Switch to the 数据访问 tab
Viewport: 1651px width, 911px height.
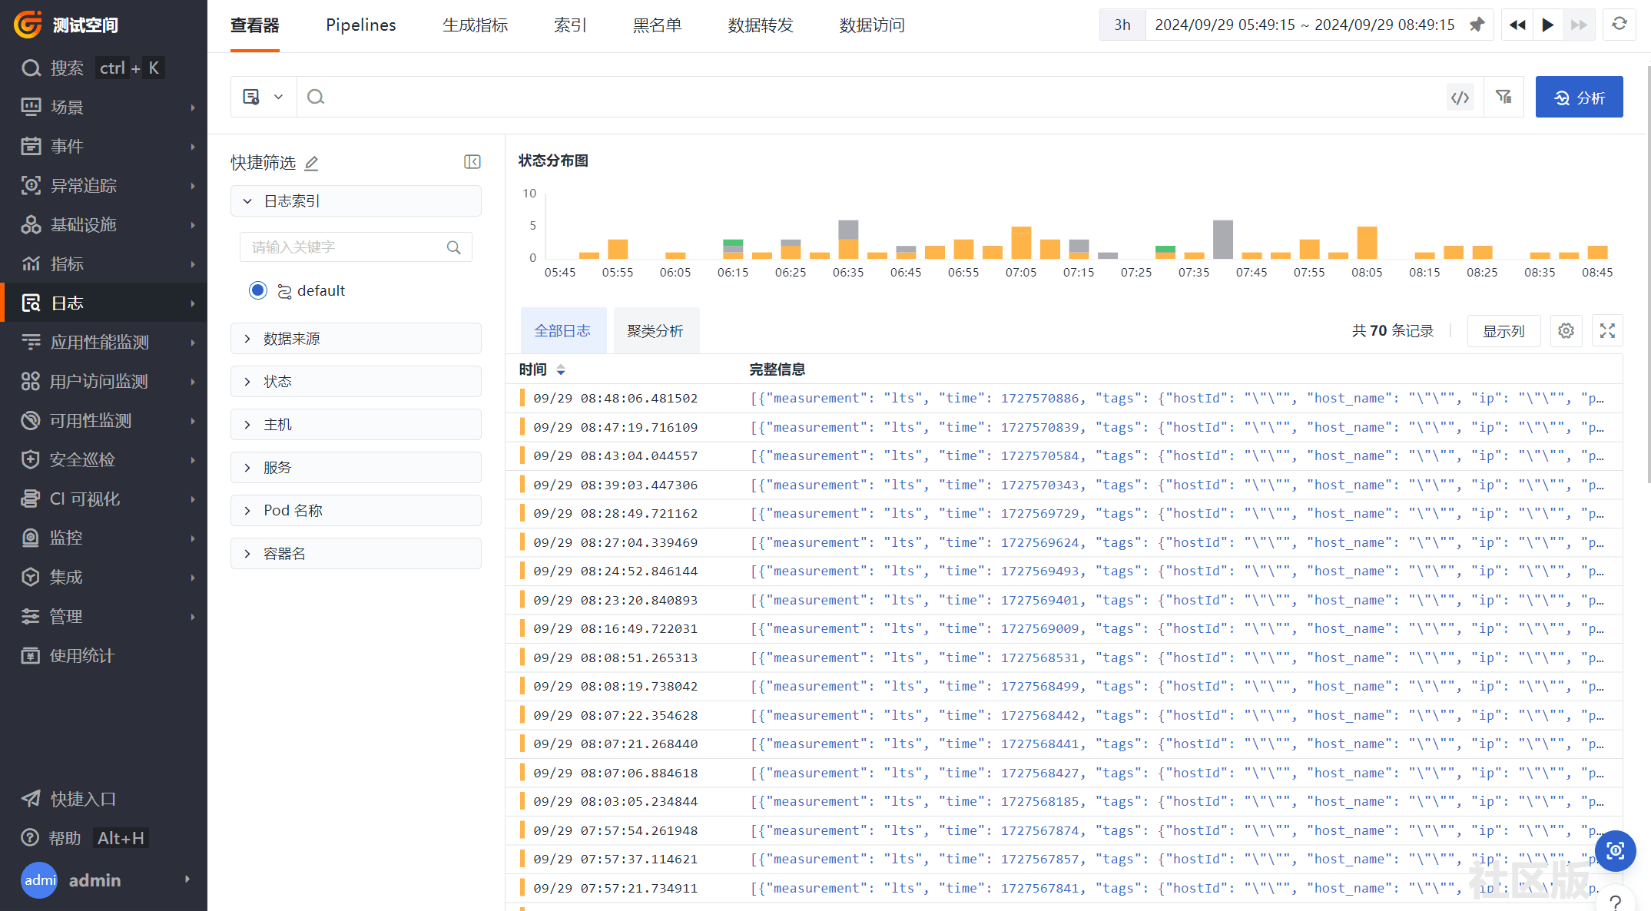872,25
